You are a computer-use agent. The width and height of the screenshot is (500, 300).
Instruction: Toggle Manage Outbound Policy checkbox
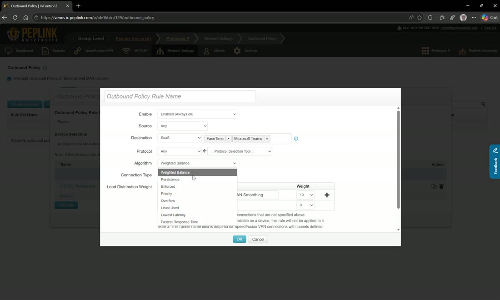pos(9,79)
